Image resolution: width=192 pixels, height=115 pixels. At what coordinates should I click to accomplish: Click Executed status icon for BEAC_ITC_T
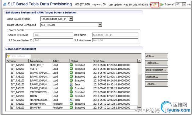(x=71, y=65)
